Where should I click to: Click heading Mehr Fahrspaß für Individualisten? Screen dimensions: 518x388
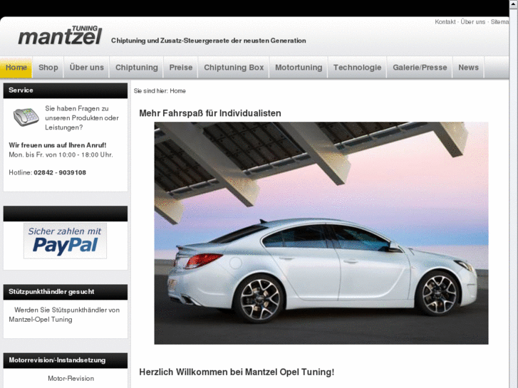click(210, 113)
